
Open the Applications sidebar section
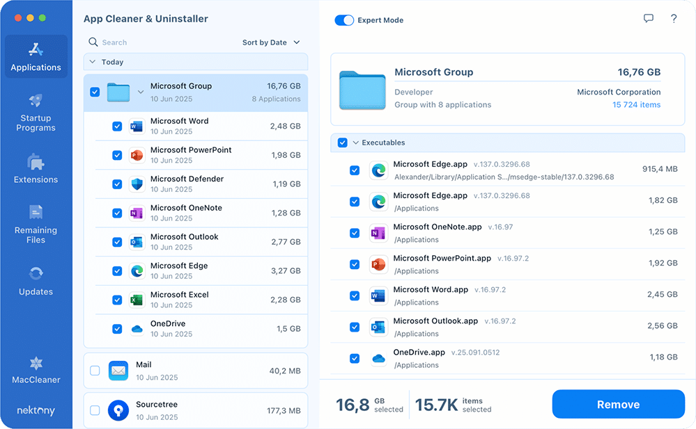point(36,57)
